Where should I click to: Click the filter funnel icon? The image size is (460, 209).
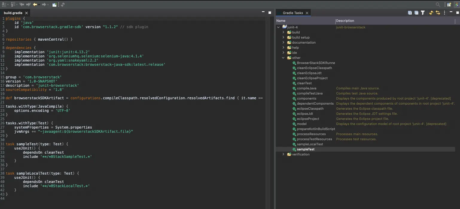pyautogui.click(x=423, y=13)
